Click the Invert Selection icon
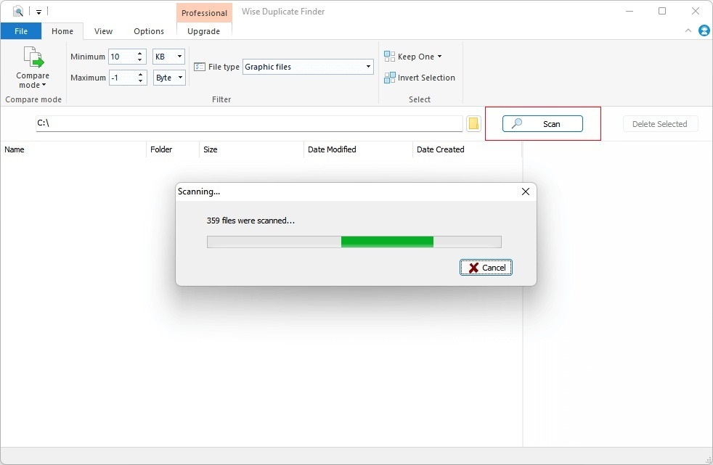The image size is (713, 465). click(x=389, y=78)
